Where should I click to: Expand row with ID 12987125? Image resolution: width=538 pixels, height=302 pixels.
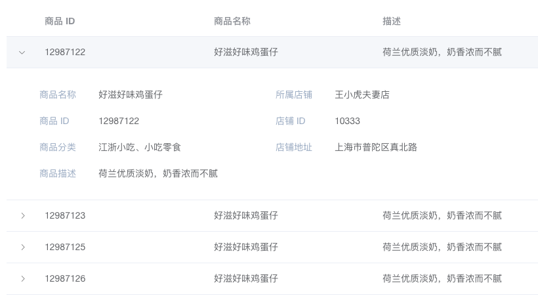click(x=23, y=247)
